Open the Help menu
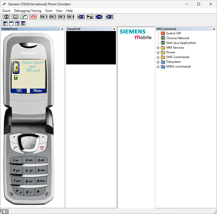The height and width of the screenshot is (214, 217). coord(69,11)
